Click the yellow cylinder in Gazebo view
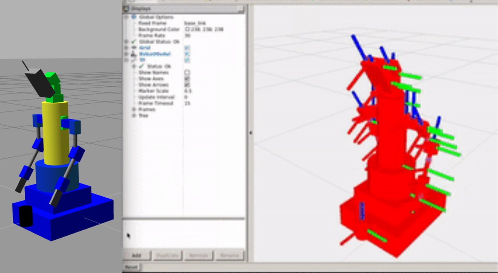498x273 pixels. 55,133
